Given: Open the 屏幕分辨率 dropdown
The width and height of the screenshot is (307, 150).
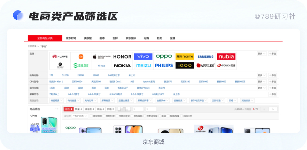Looking at the screenshot, I should point(145,101).
